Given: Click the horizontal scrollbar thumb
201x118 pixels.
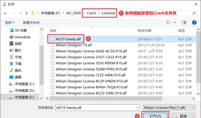Looking at the screenshot, I should (x=106, y=99).
